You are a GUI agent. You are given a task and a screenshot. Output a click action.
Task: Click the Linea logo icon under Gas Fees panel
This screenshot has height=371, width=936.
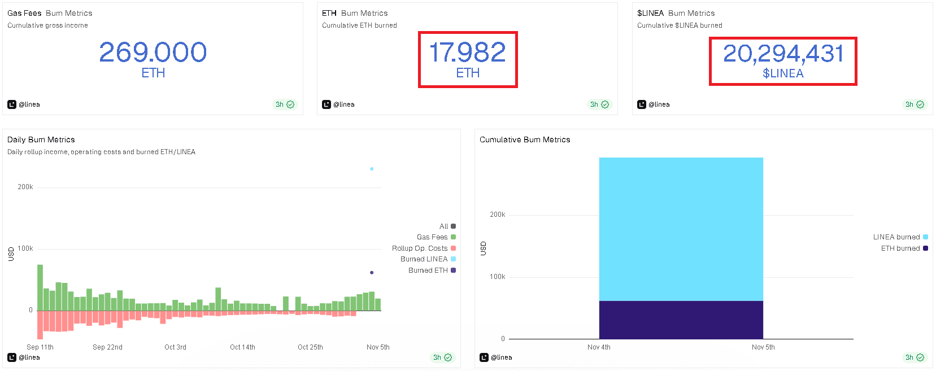click(x=12, y=104)
